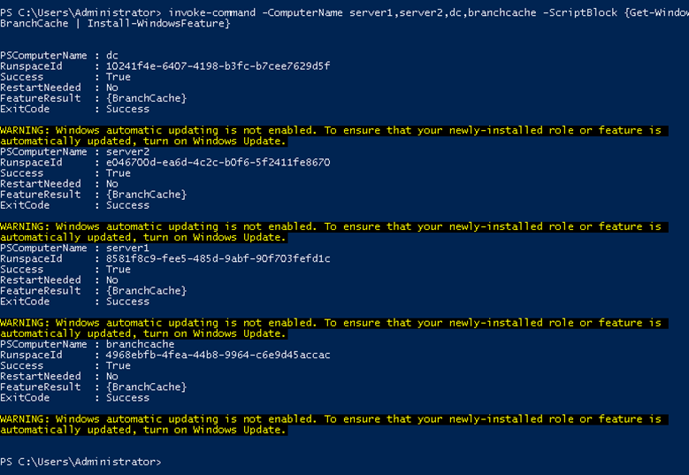Click RunspaceId 8581f8c9-fee5-485d-9abf-90f703fefd1c
The image size is (689, 475).
coord(218,258)
